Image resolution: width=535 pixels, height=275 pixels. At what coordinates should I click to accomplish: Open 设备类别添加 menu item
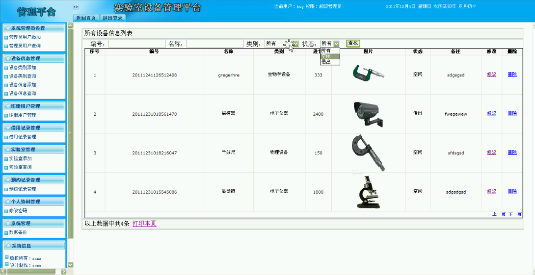tap(23, 68)
